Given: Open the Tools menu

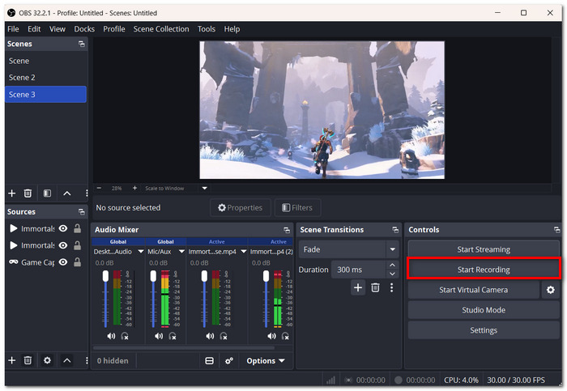Looking at the screenshot, I should pyautogui.click(x=206, y=29).
